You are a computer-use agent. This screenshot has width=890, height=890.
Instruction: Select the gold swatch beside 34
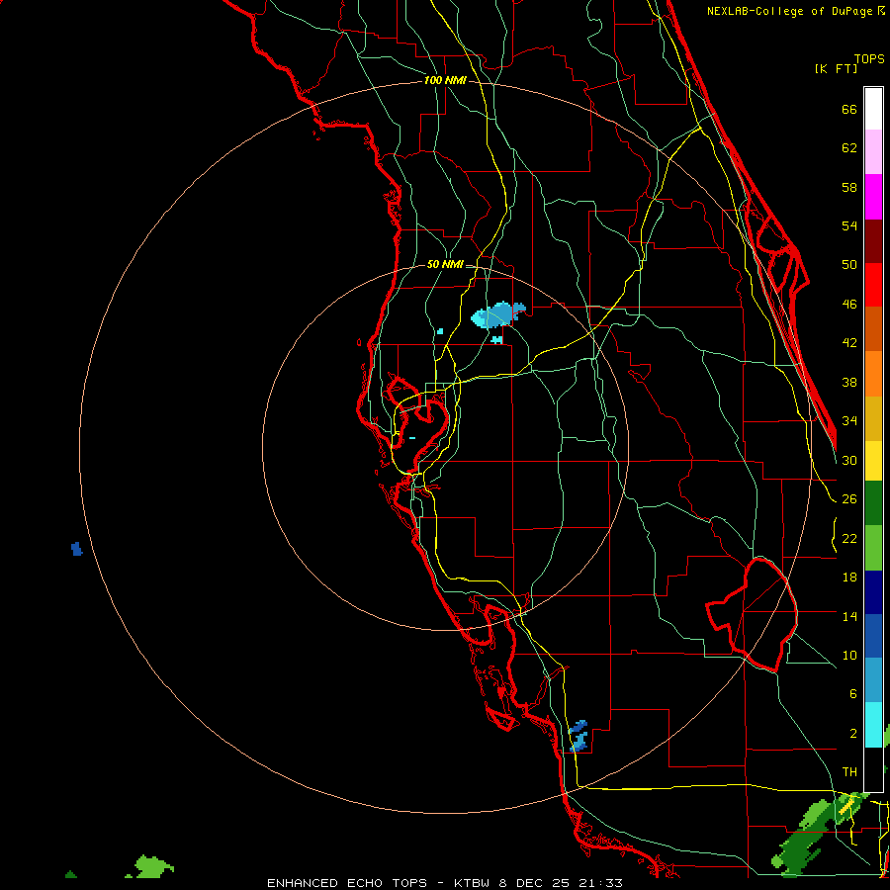873,418
